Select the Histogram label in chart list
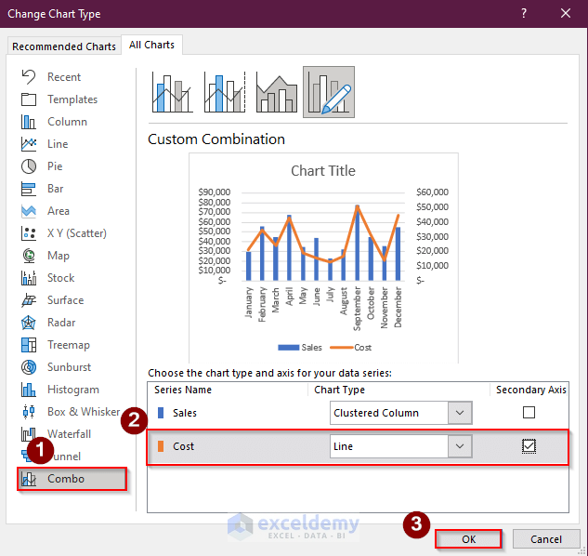588x556 pixels. [73, 390]
